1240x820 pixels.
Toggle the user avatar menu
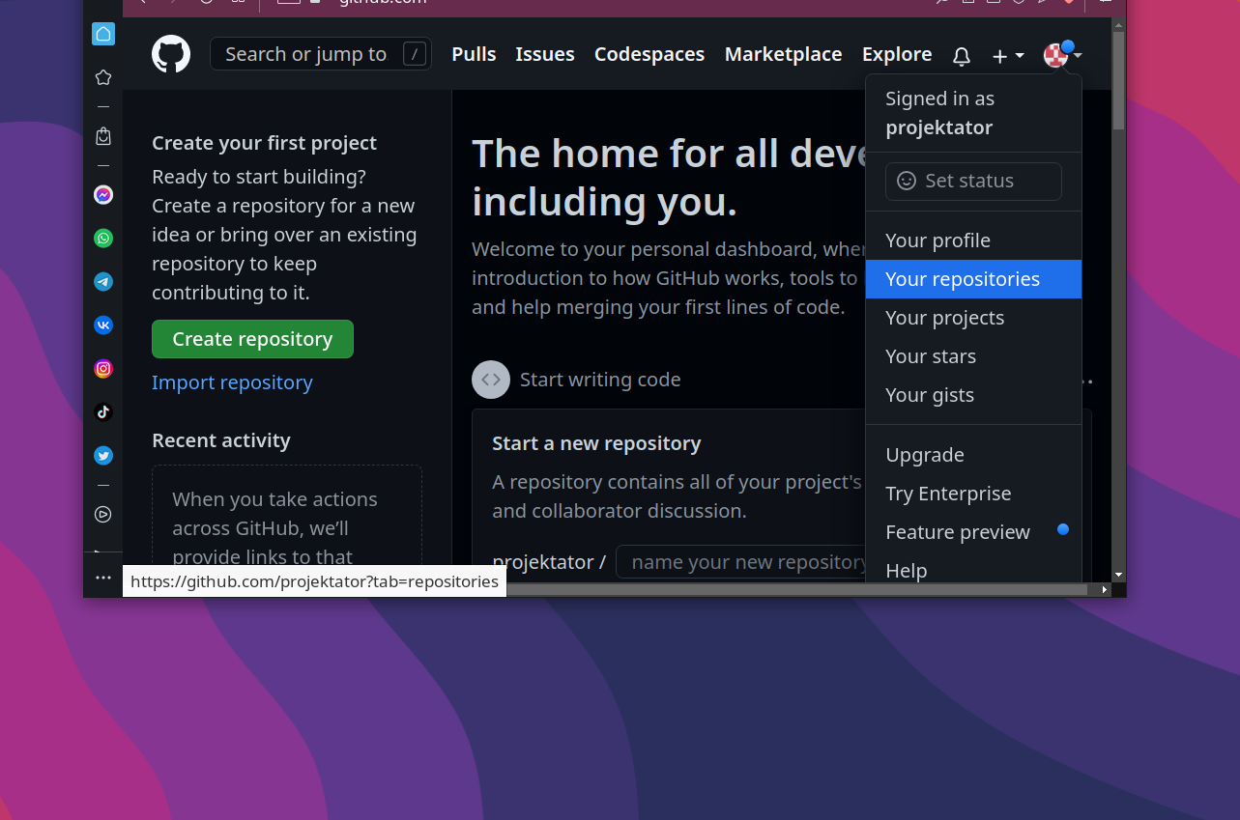tap(1062, 55)
